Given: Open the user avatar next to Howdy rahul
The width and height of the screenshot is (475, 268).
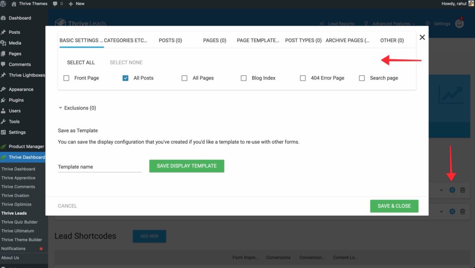Looking at the screenshot, I should 471,4.
